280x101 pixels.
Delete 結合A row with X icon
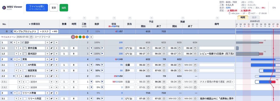point(57,82)
